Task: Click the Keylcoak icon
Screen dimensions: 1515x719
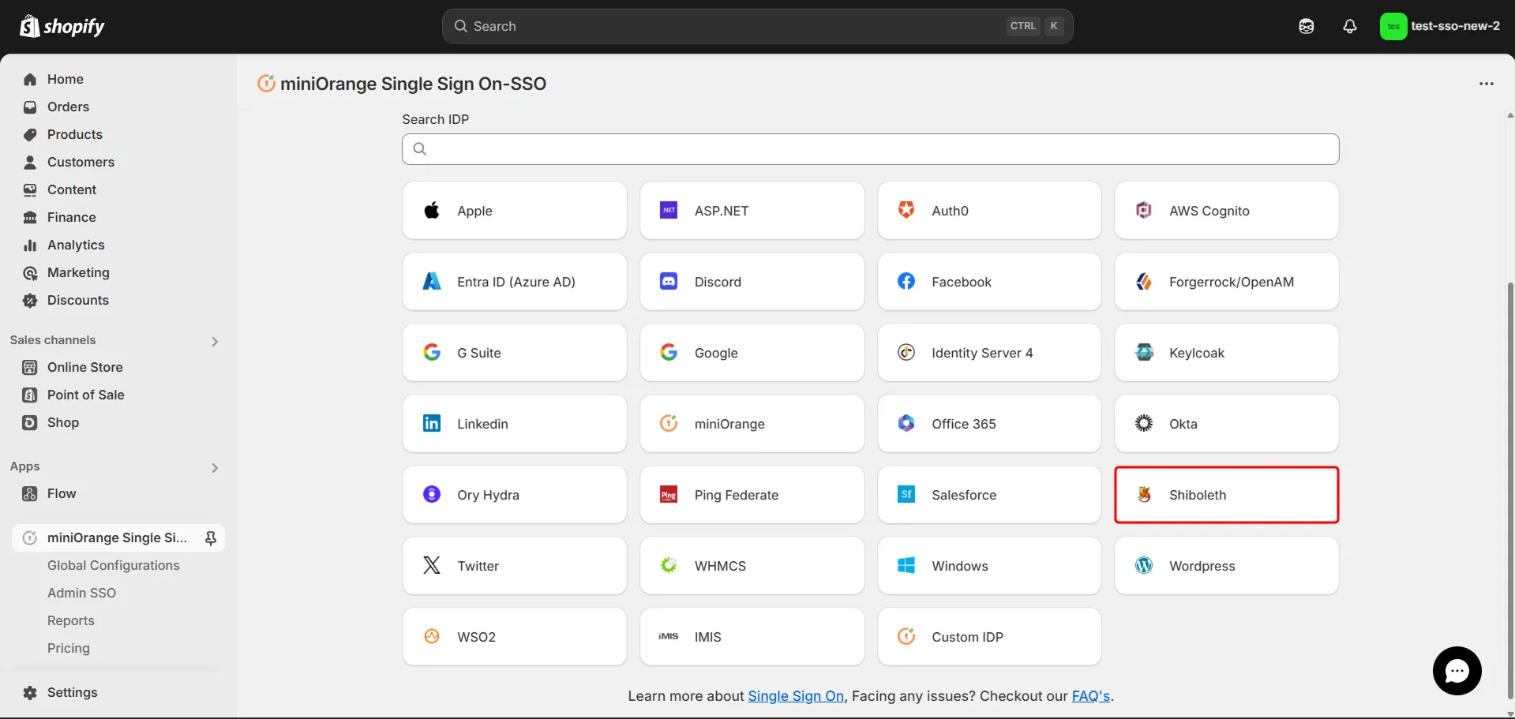Action: [1144, 352]
